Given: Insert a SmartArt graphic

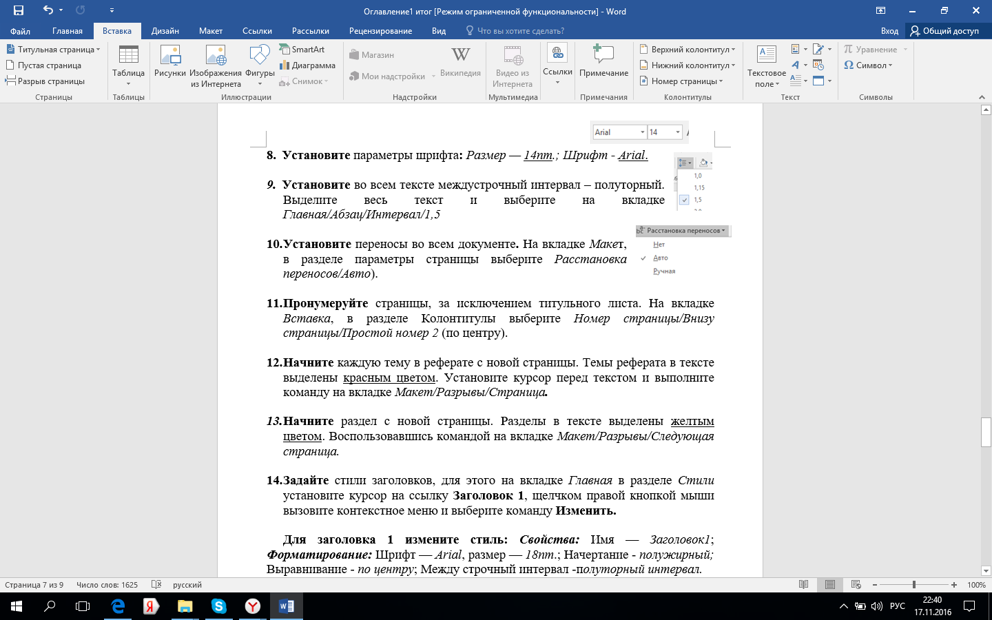Looking at the screenshot, I should [x=302, y=50].
